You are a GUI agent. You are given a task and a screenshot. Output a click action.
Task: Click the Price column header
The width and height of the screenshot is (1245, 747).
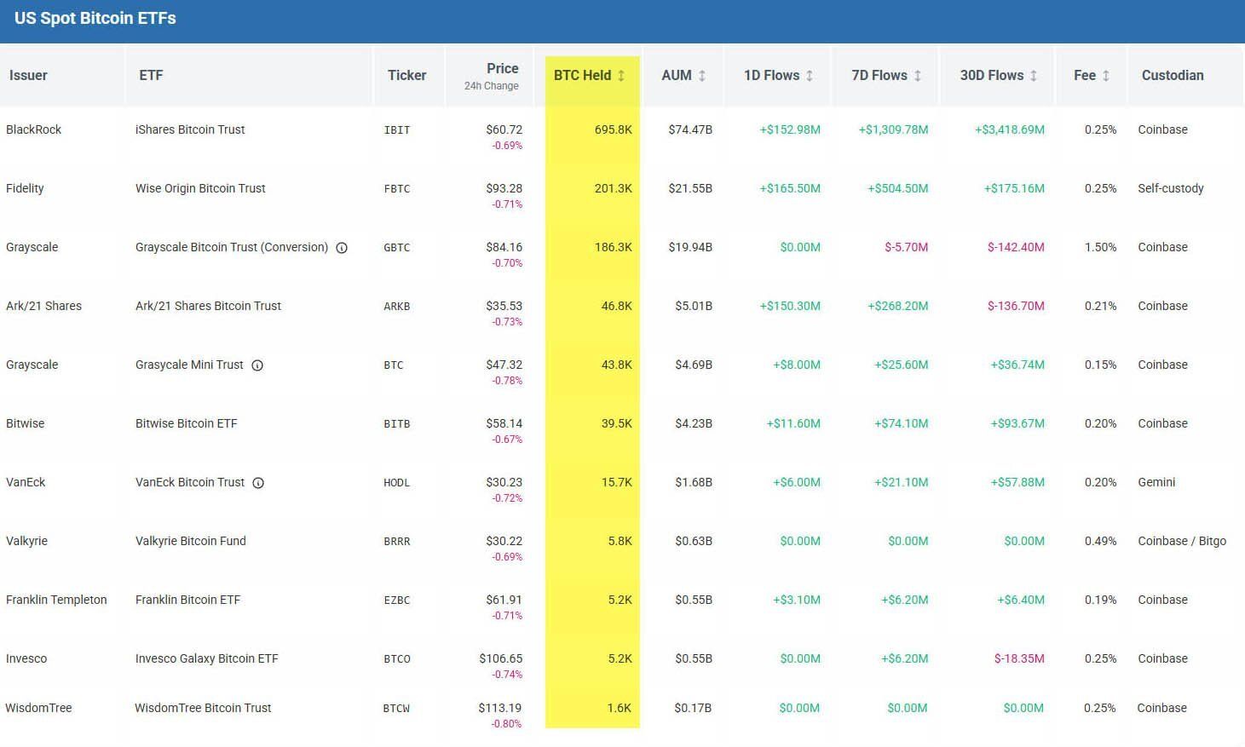(x=502, y=68)
